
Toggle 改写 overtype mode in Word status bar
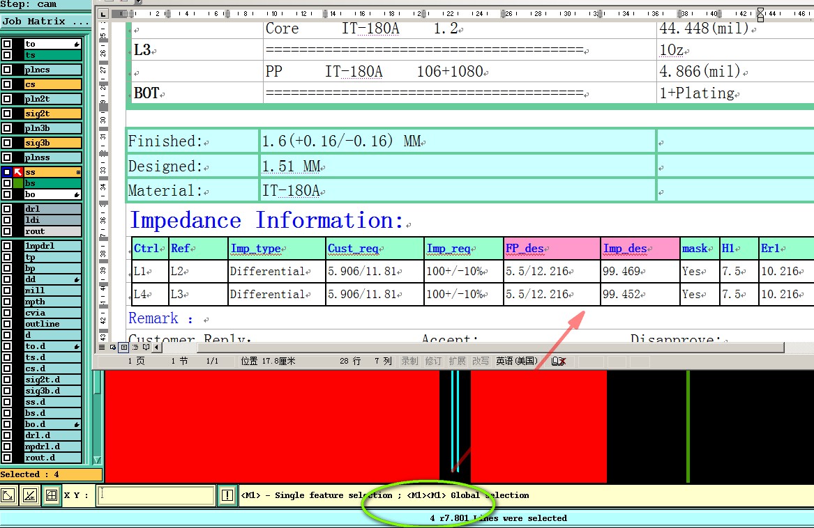480,361
